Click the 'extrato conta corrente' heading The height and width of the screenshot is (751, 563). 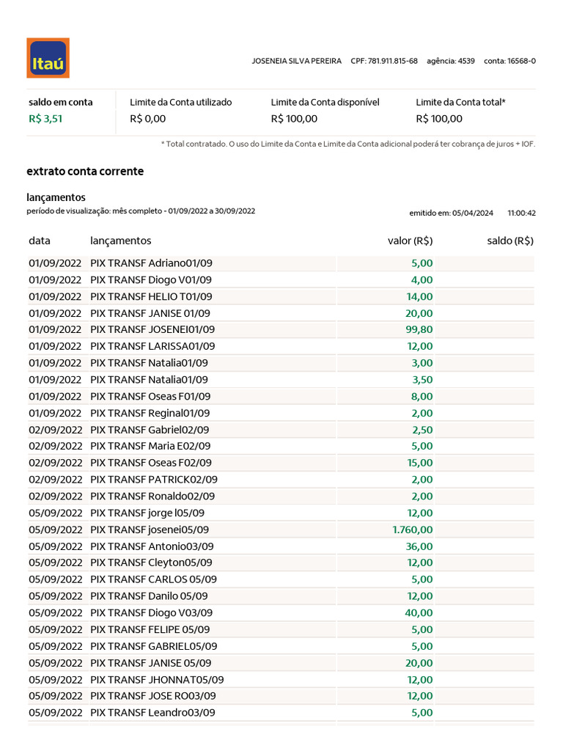click(x=85, y=172)
